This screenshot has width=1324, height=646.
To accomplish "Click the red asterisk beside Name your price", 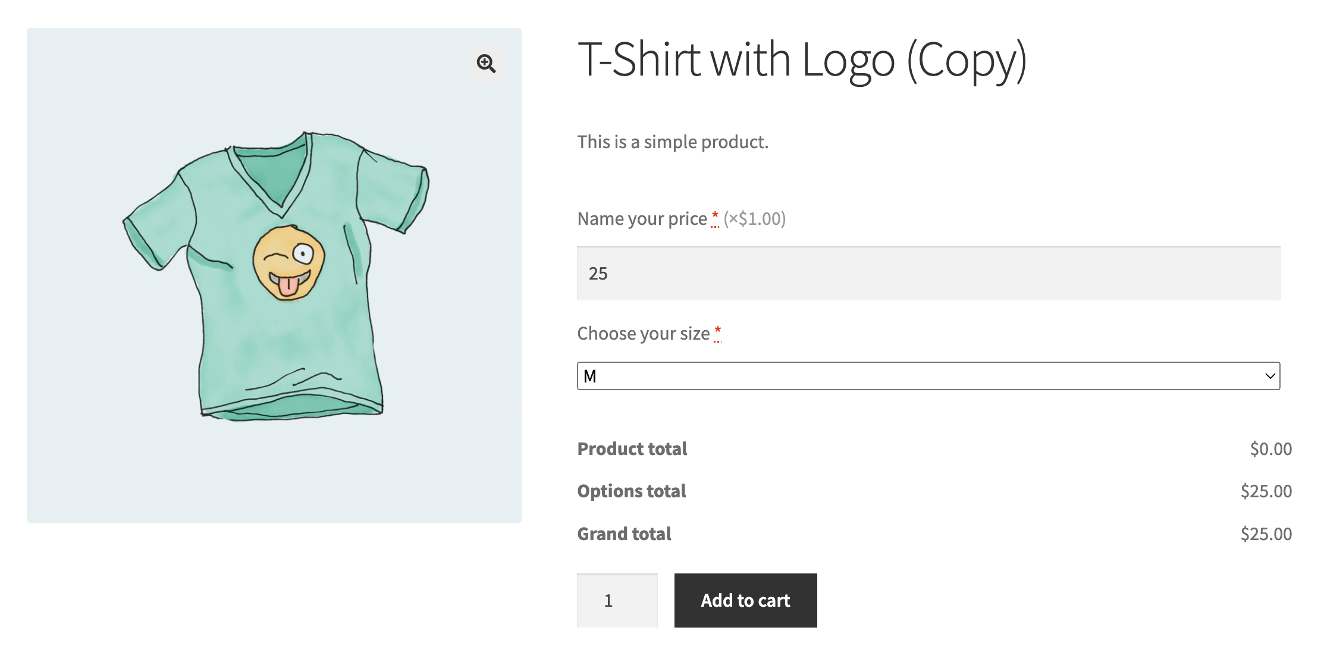I will pos(715,217).
